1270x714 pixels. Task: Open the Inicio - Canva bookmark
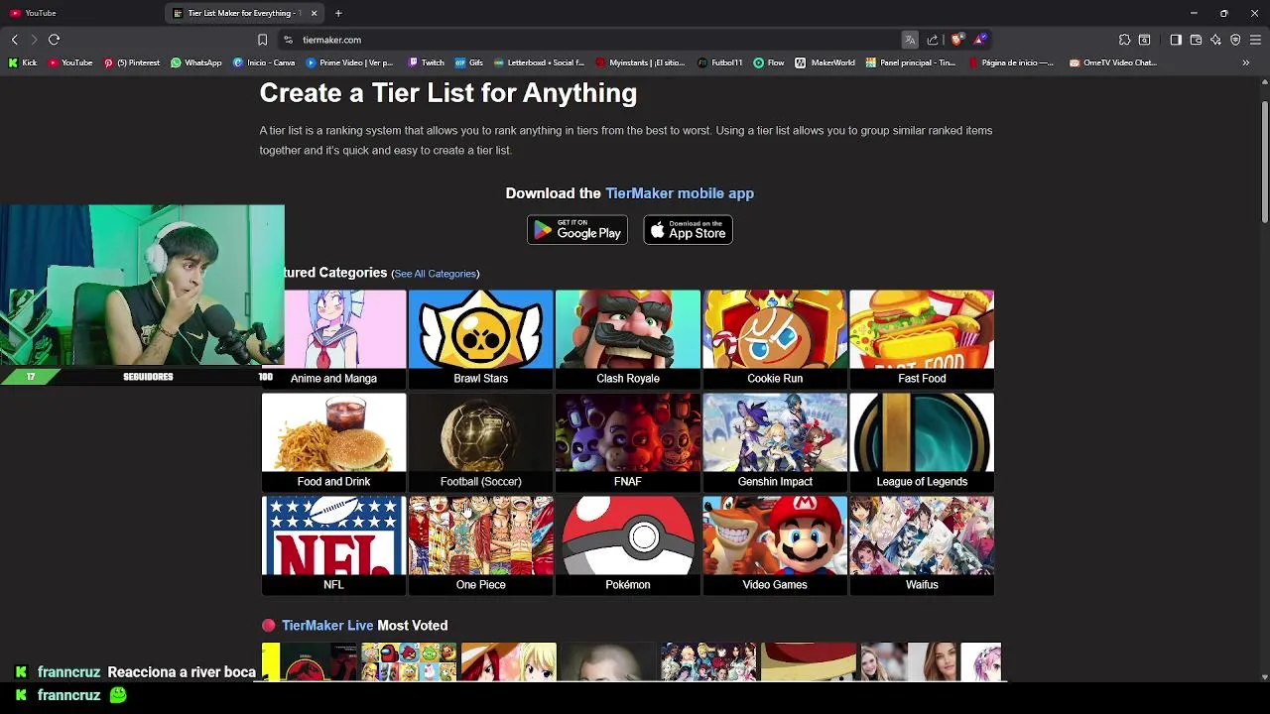point(265,62)
